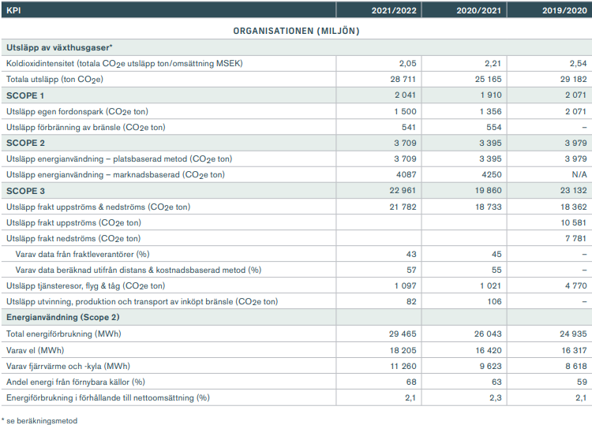Image resolution: width=592 pixels, height=425 pixels.
Task: Click freight value 21 782
Action: 403,207
